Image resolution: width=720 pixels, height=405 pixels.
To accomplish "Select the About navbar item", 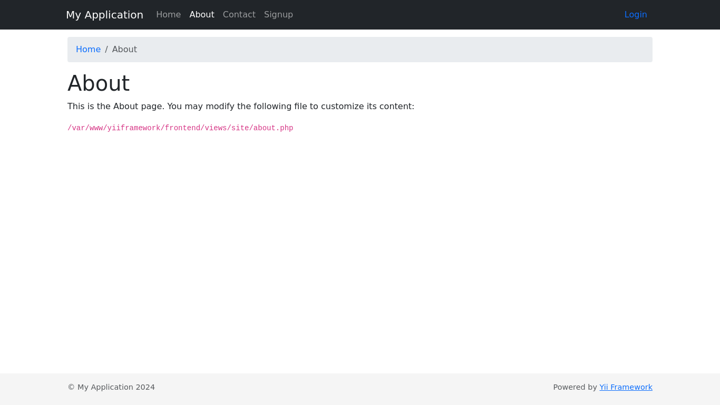I will coord(201,15).
